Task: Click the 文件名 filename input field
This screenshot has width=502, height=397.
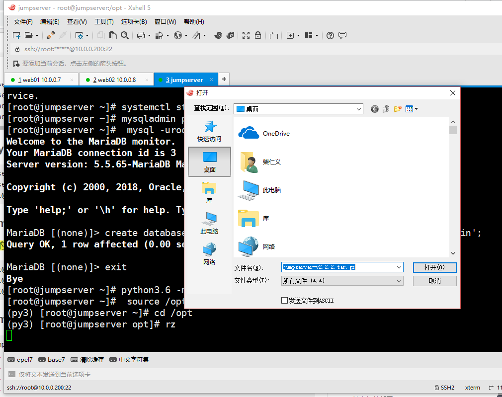Action: [342, 267]
